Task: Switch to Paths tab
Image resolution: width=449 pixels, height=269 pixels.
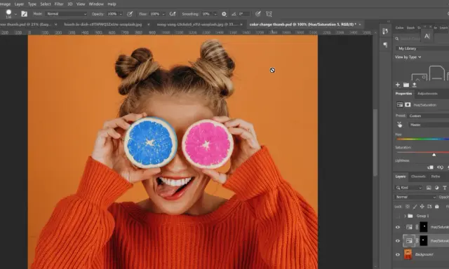Action: click(436, 177)
